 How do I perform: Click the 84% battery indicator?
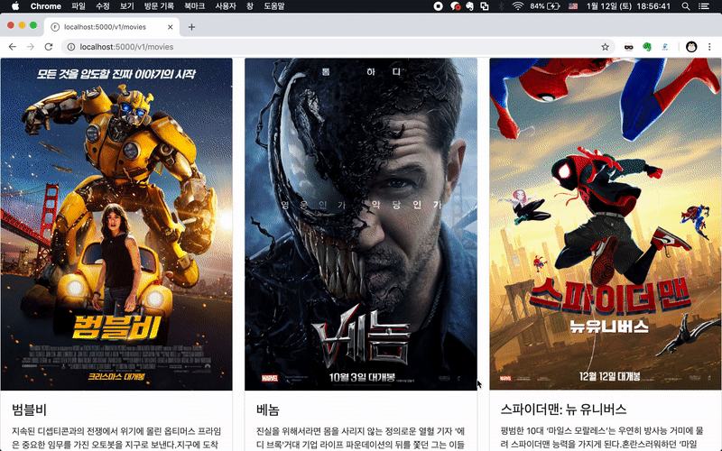point(545,6)
